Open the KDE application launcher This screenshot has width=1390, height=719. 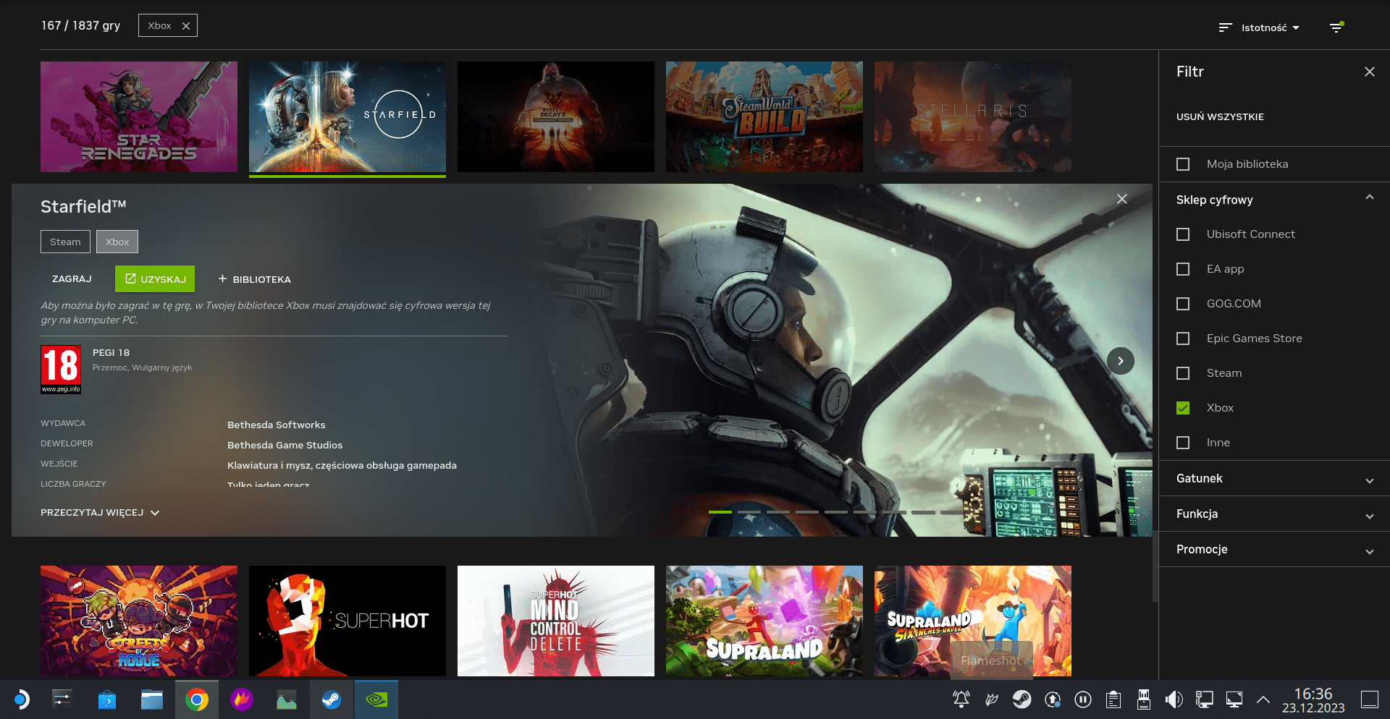coord(21,699)
